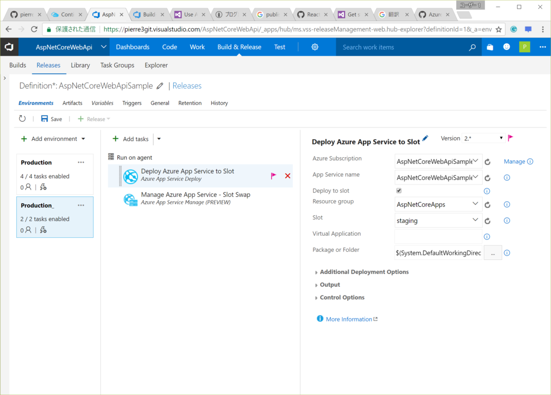551x395 pixels.
Task: Open the Manage subscription link
Action: click(x=514, y=161)
